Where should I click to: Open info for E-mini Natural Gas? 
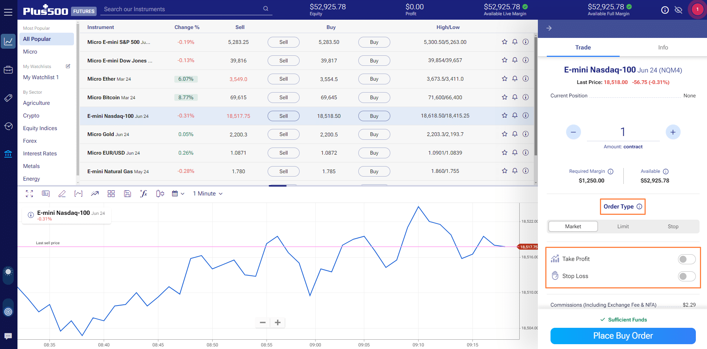click(x=526, y=171)
